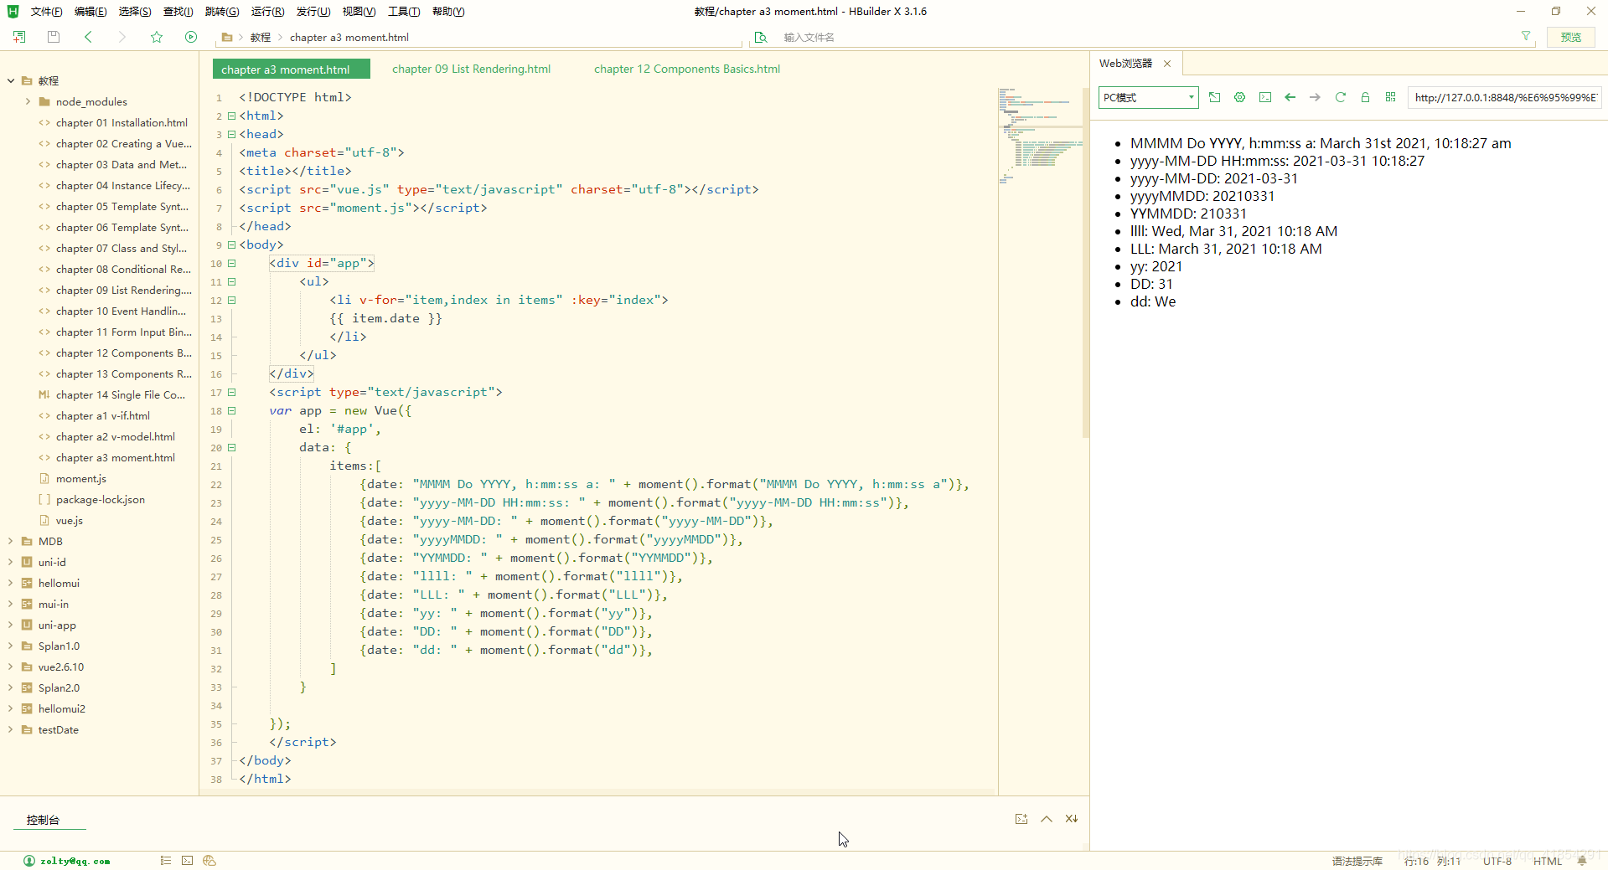Click the user account zolty@qq.com
The image size is (1608, 870).
tap(67, 861)
